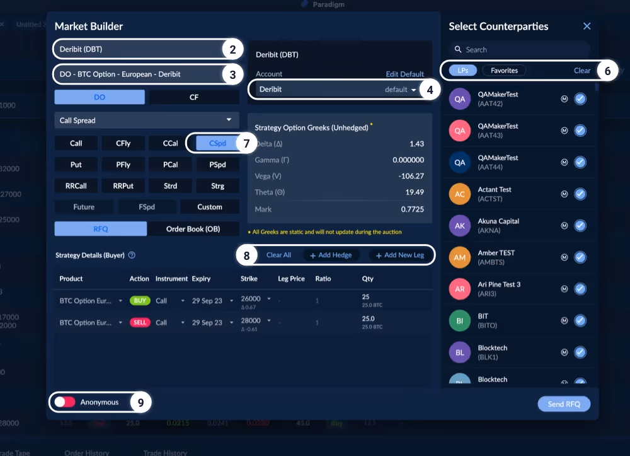The width and height of the screenshot is (630, 456).
Task: Click the AC avatar for Actant Test
Action: pos(460,194)
